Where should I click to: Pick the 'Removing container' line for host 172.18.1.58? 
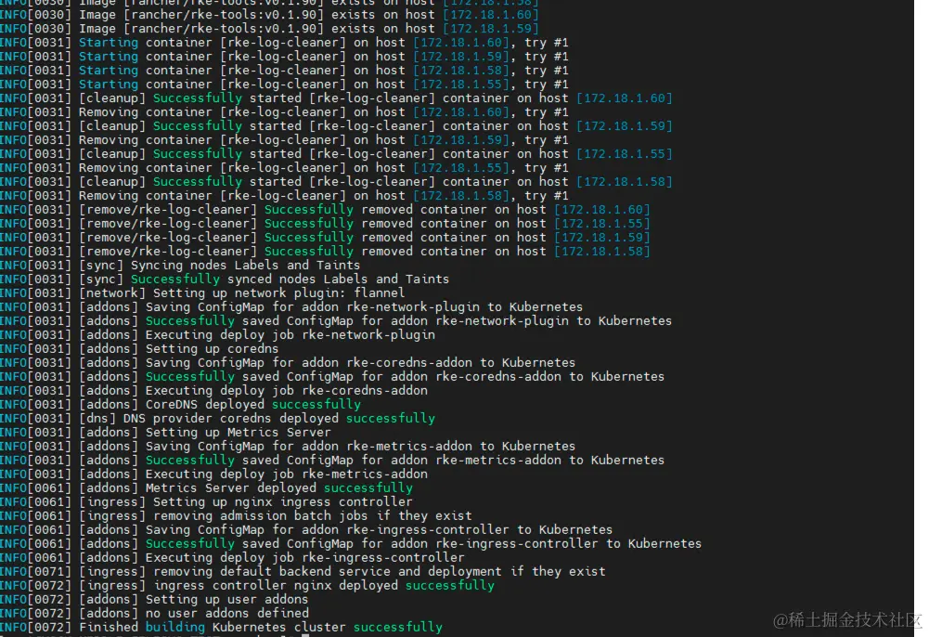pyautogui.click(x=284, y=196)
